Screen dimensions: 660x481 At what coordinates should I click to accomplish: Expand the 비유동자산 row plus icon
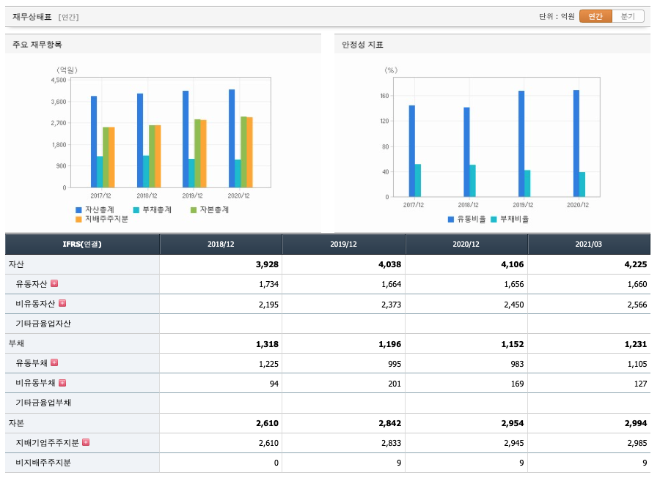pos(62,303)
